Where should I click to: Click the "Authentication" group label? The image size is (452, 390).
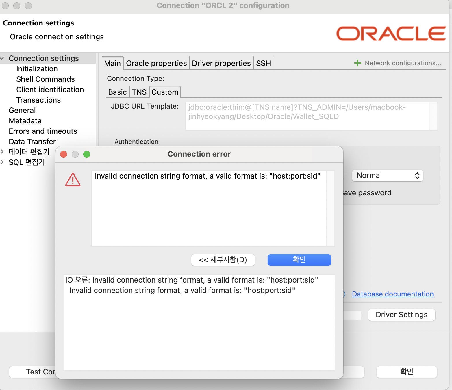tap(136, 142)
